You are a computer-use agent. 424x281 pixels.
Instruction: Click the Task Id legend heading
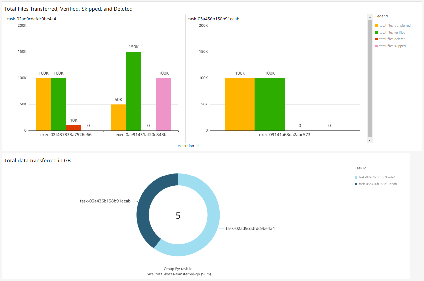[360, 168]
